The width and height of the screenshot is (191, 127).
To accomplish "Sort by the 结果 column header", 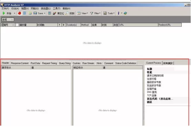I will (x=96, y=25).
